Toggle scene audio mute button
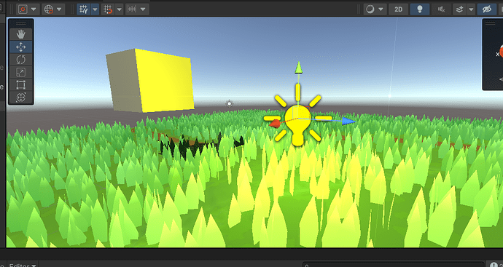 click(x=442, y=9)
